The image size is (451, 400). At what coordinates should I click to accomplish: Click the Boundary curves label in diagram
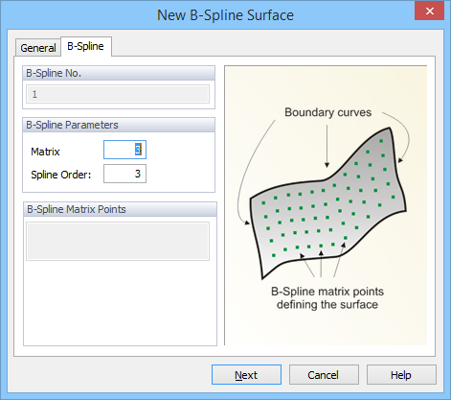coord(327,112)
